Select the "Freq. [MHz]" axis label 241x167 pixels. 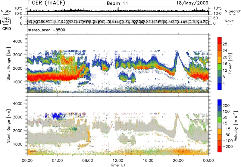pos(5,20)
